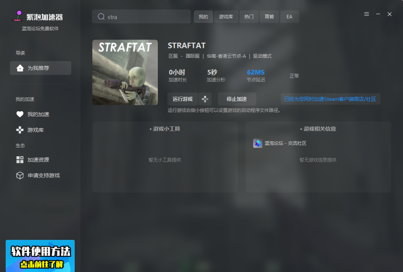Click the 蓝泡论坛免费软件 subtitle
Screen dimensions: 403x272
[x=40, y=29]
